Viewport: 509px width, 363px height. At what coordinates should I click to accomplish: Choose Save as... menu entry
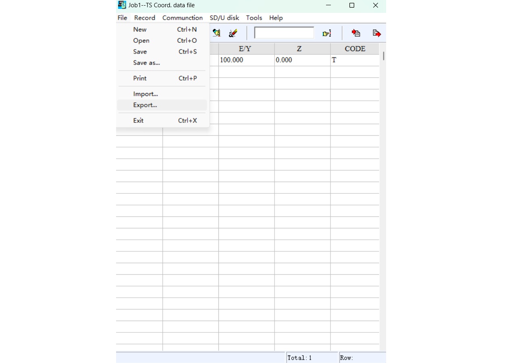pyautogui.click(x=146, y=63)
